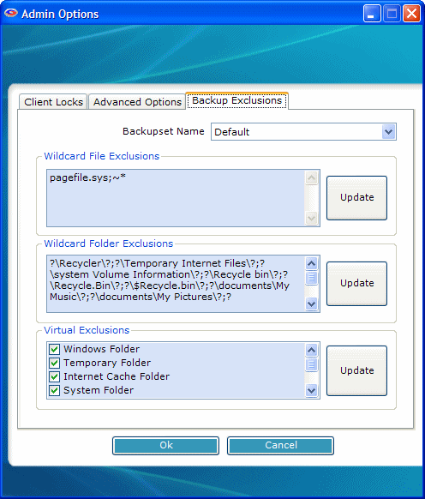Screen dimensions: 425x499
Task: Select the Backup Exclusions tab
Action: pos(237,100)
